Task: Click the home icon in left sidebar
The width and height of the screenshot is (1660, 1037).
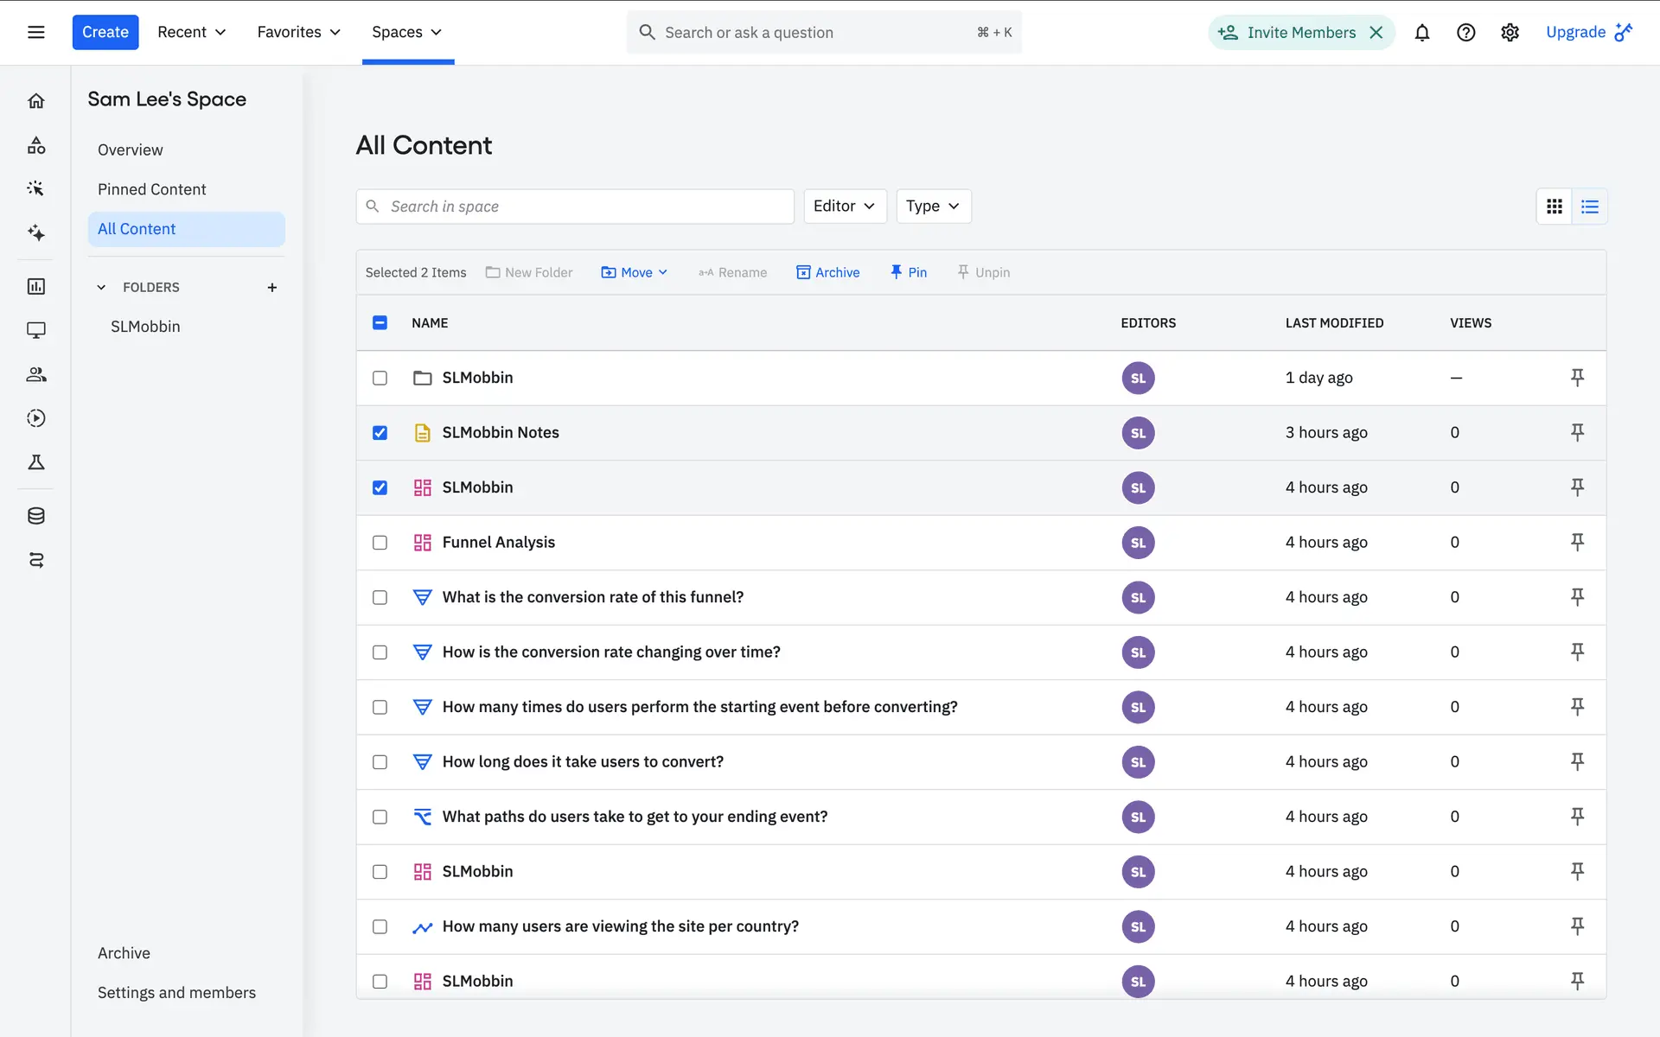Action: pyautogui.click(x=35, y=101)
